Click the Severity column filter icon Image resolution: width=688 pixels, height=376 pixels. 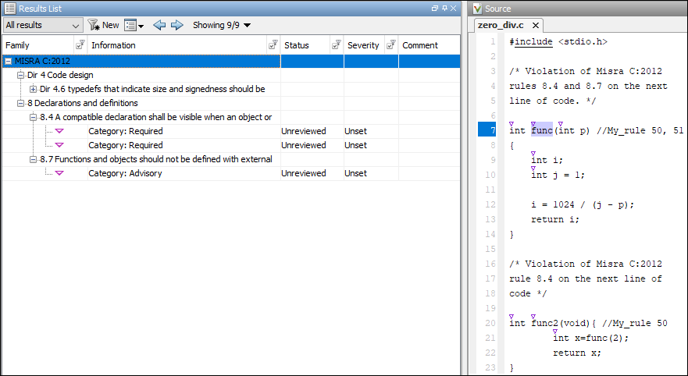[391, 45]
